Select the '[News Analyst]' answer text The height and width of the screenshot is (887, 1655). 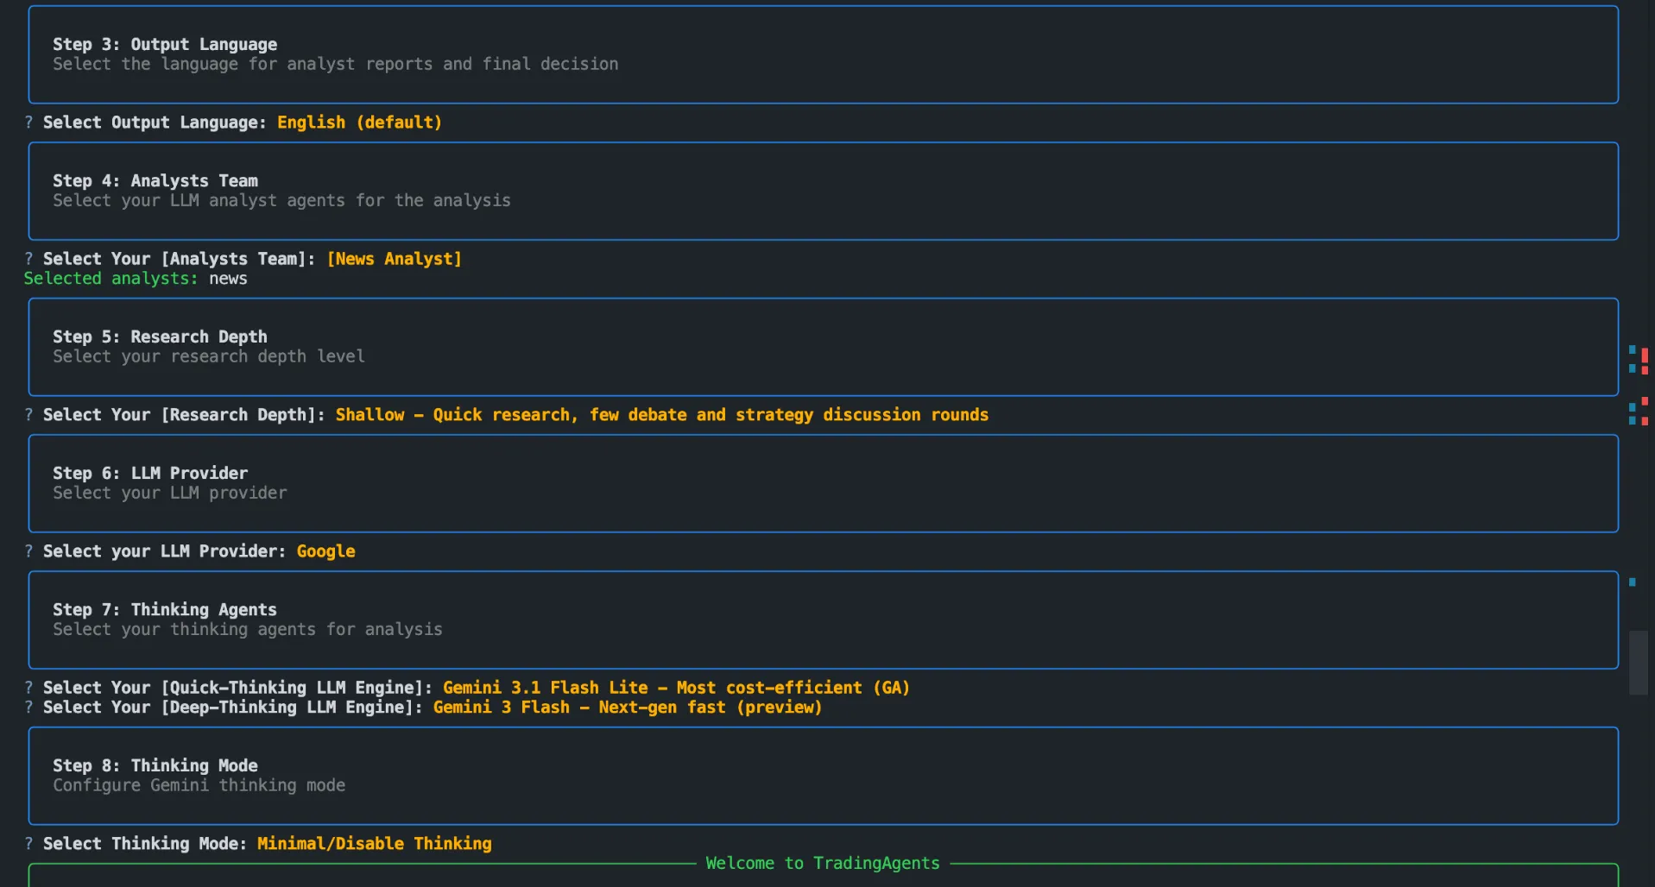click(395, 259)
